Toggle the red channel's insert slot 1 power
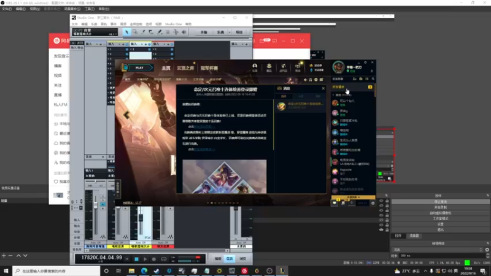The height and width of the screenshot is (276, 491). (x=172, y=50)
